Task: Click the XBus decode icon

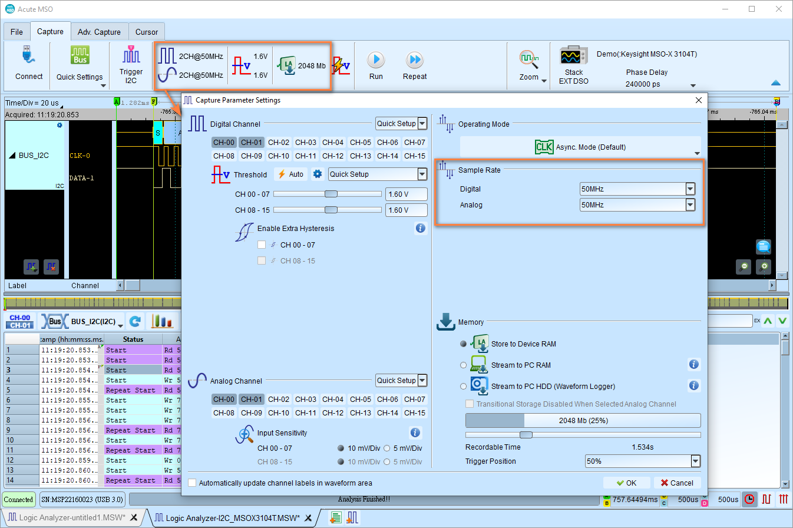Action: [x=54, y=322]
